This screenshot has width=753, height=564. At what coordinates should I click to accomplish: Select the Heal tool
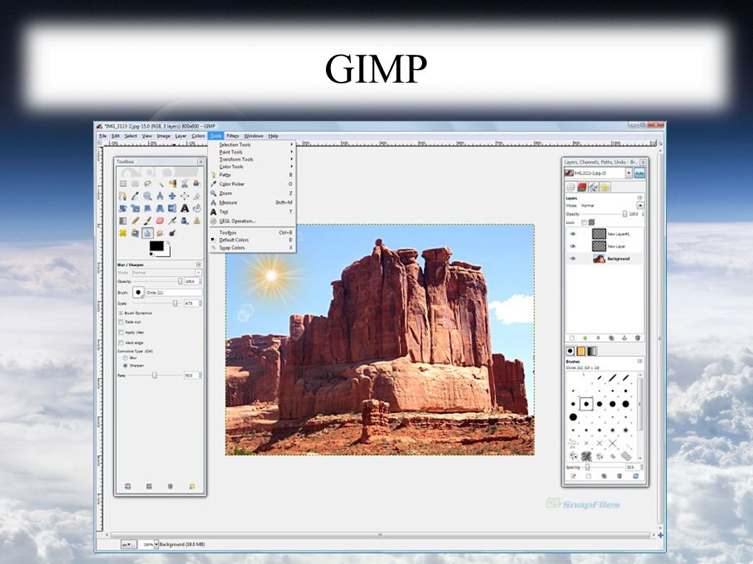click(123, 233)
